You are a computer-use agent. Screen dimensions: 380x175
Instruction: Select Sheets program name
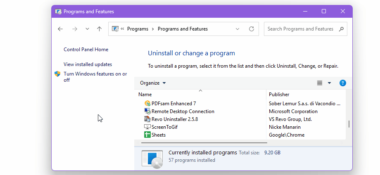pyautogui.click(x=159, y=135)
